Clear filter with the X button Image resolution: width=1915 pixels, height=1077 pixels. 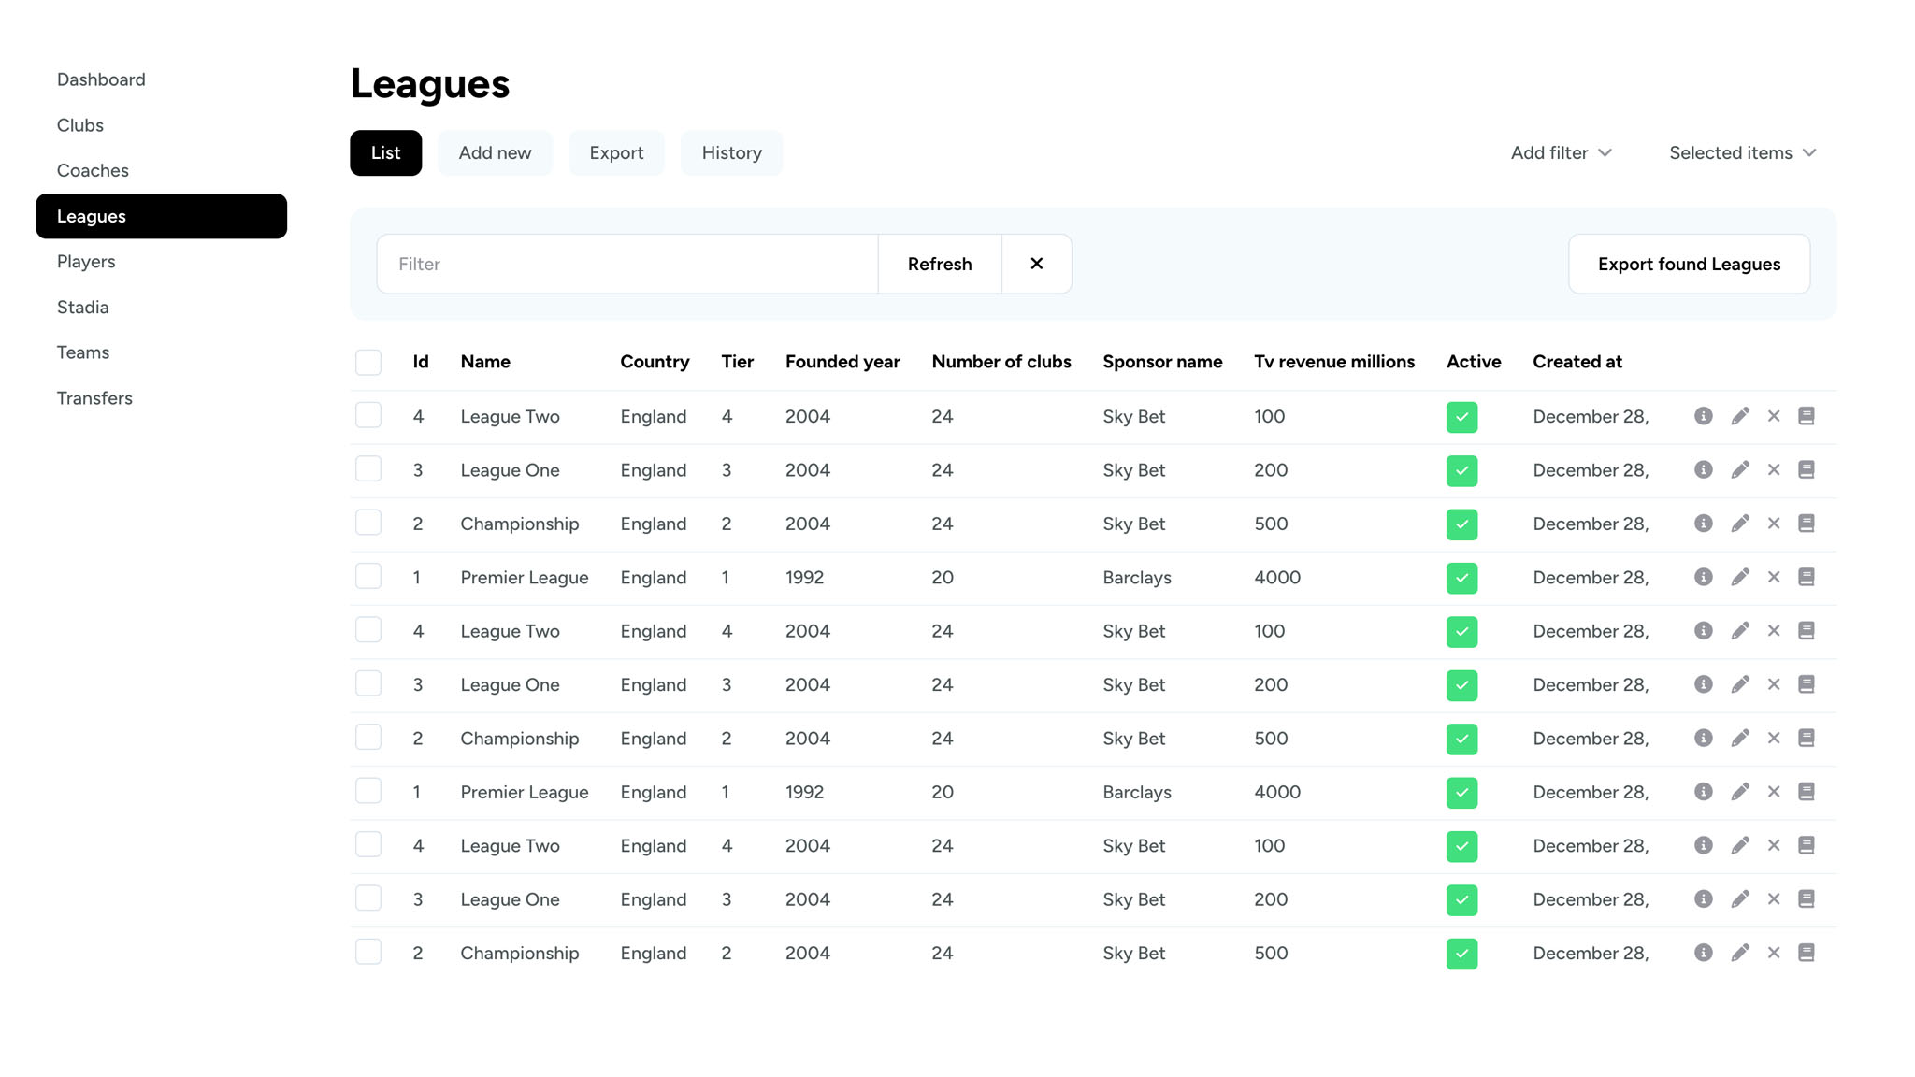1036,264
